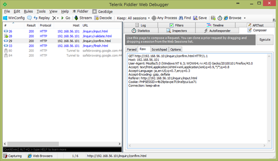Open the Edit menu

(17, 11)
